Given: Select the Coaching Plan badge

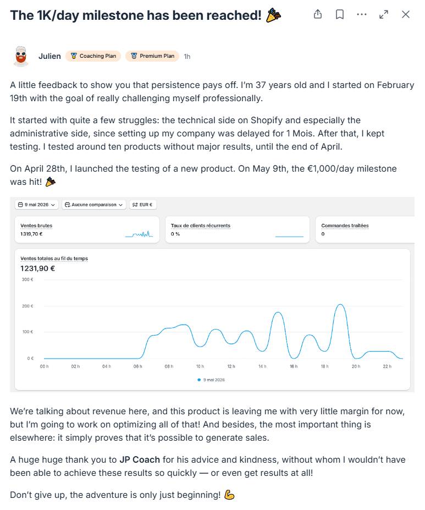Looking at the screenshot, I should tap(93, 56).
